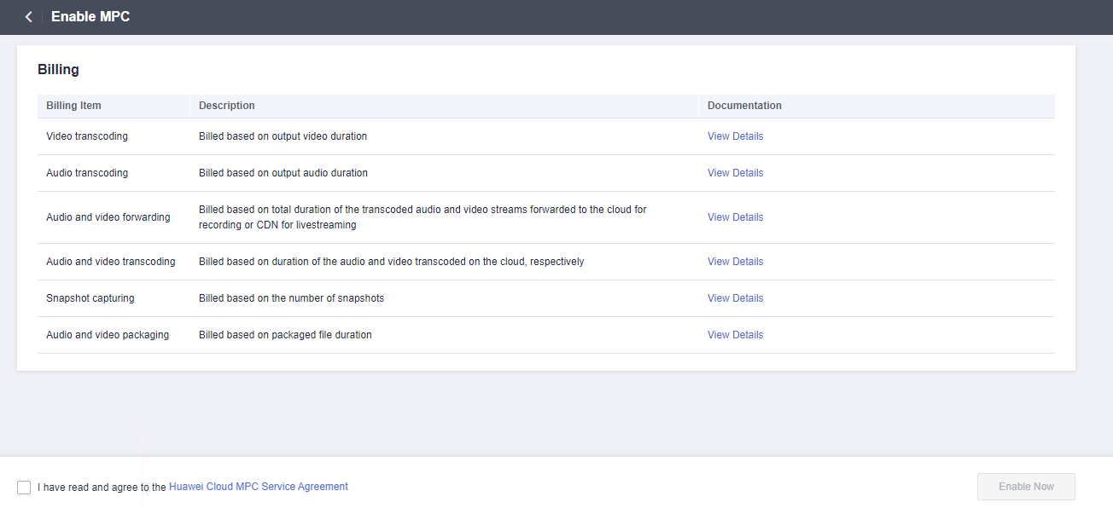The width and height of the screenshot is (1113, 508).
Task: Click the Enable Now button
Action: click(x=1026, y=487)
